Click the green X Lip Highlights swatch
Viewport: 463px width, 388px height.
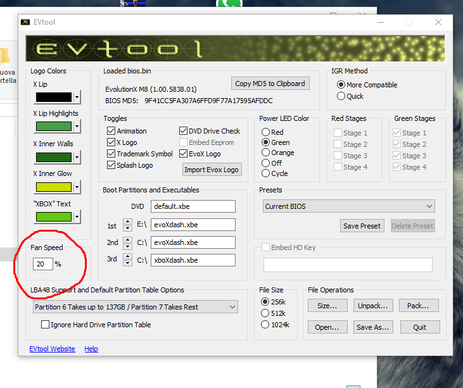[54, 127]
